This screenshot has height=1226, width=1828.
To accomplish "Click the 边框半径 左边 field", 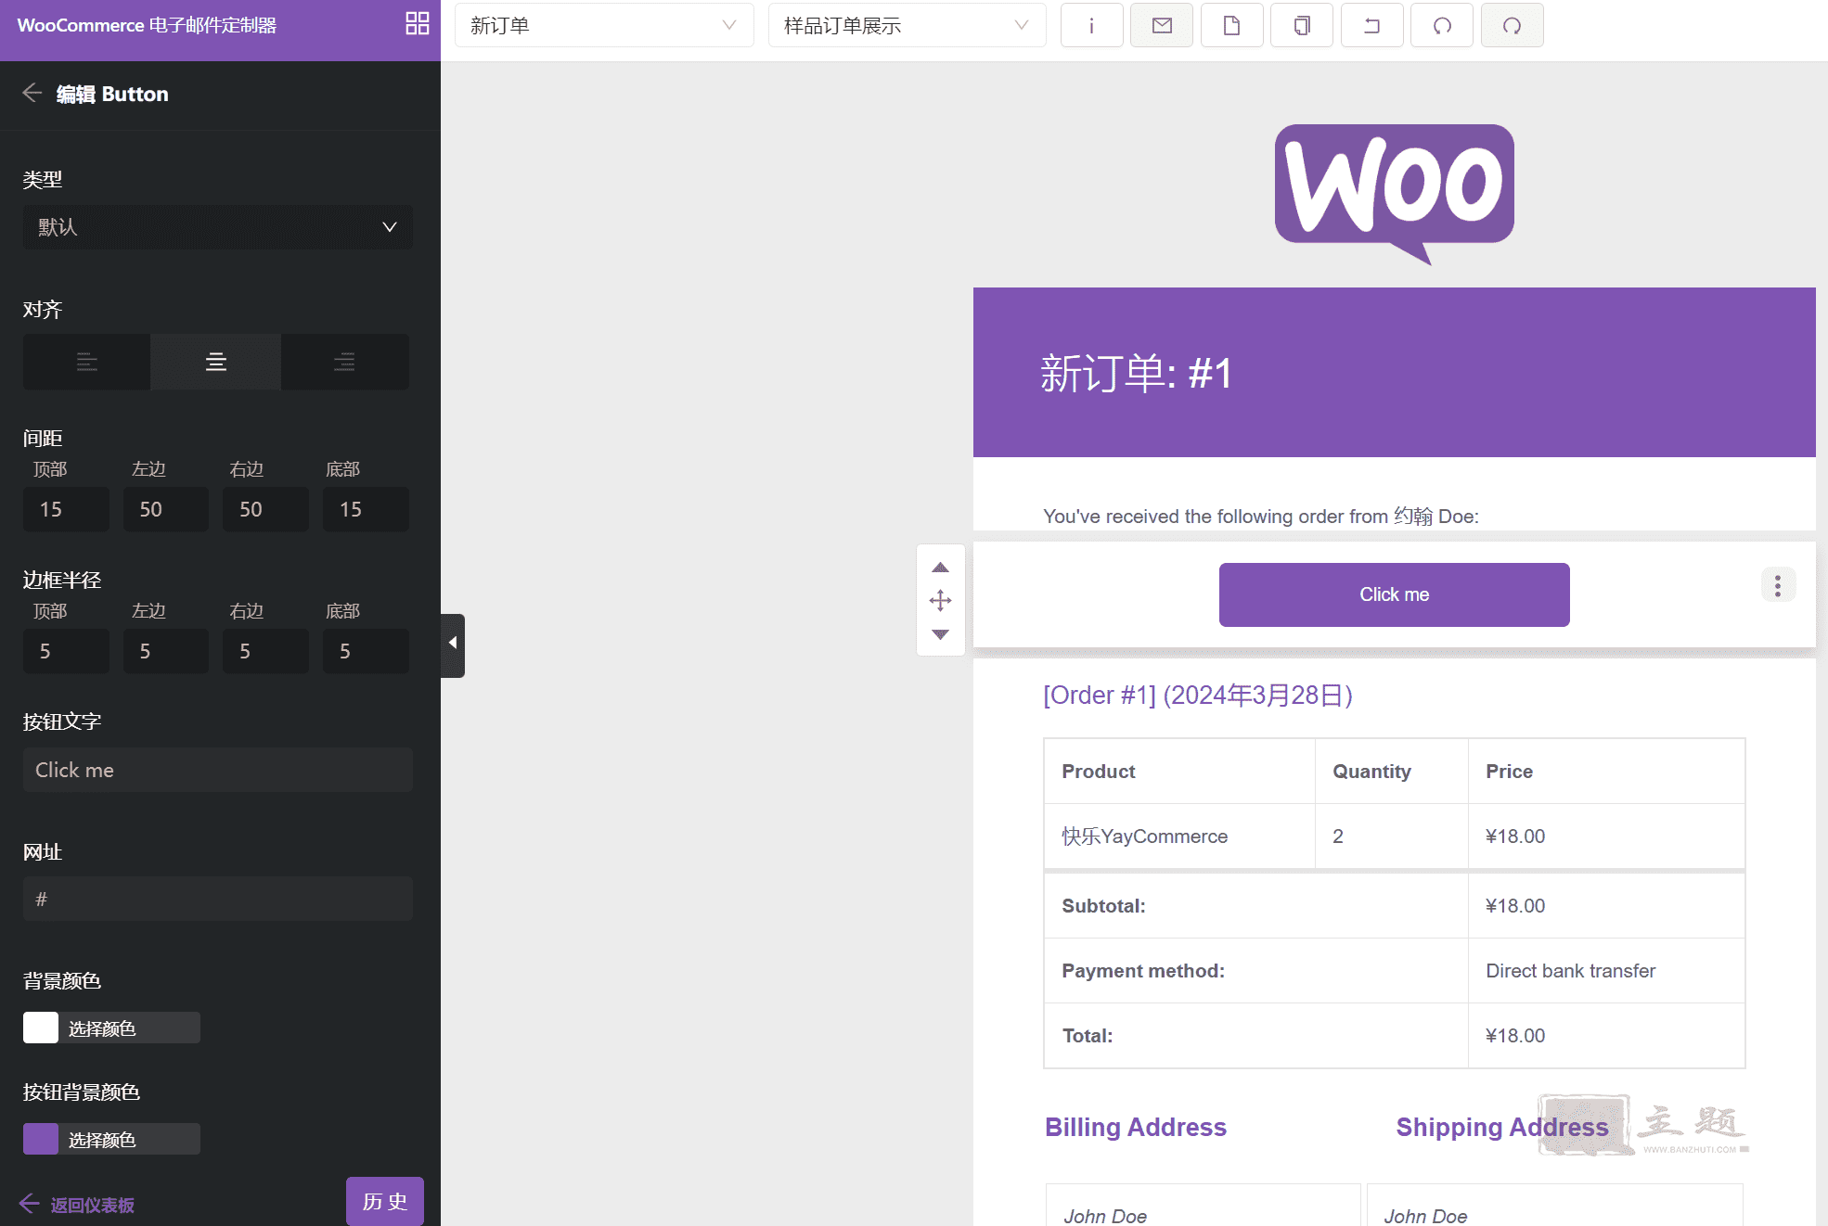I will pos(166,651).
